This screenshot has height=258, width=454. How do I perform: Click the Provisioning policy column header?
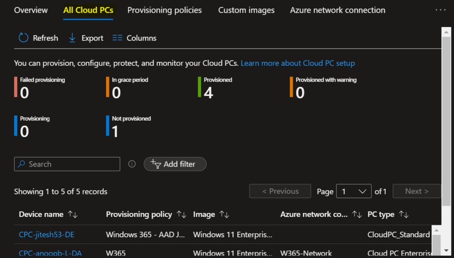point(139,214)
